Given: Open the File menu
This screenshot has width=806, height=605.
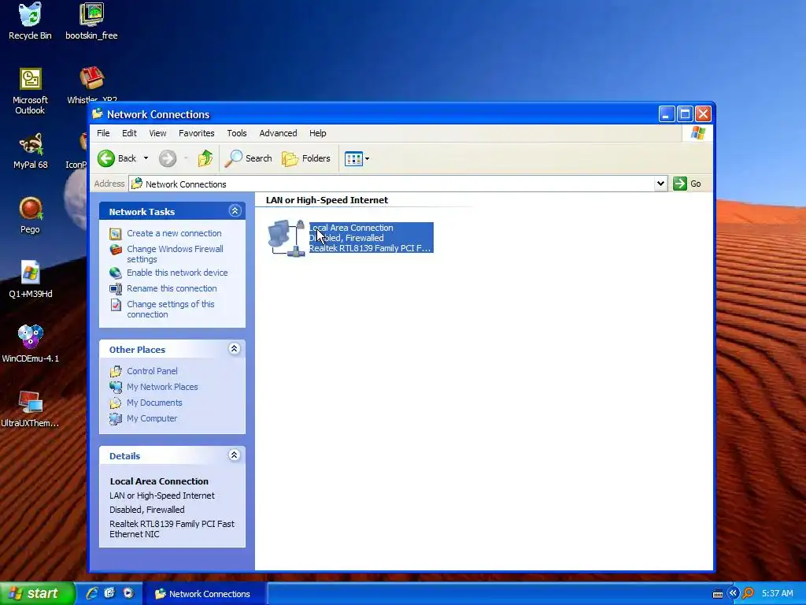Looking at the screenshot, I should pos(103,133).
